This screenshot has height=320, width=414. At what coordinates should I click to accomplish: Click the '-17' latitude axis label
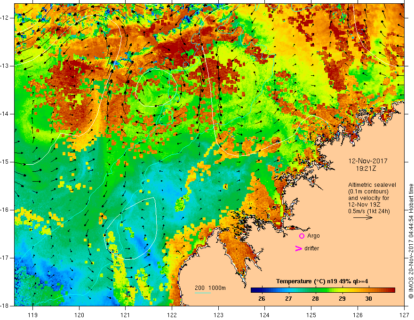pyautogui.click(x=5, y=258)
